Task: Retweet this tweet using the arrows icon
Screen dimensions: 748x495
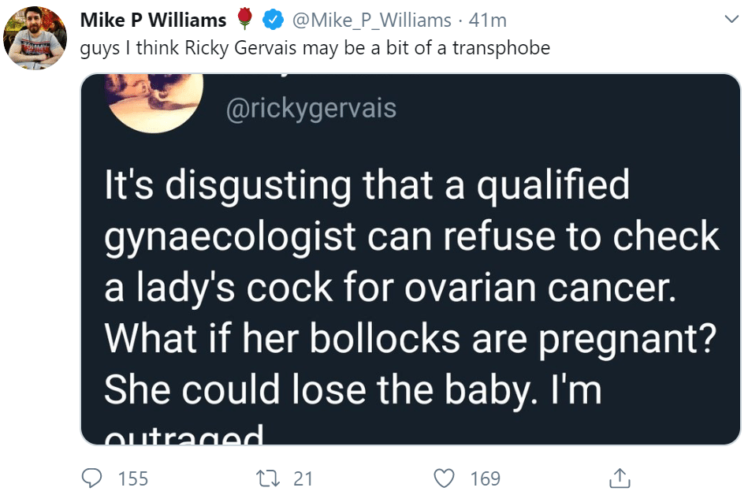Action: pyautogui.click(x=268, y=478)
